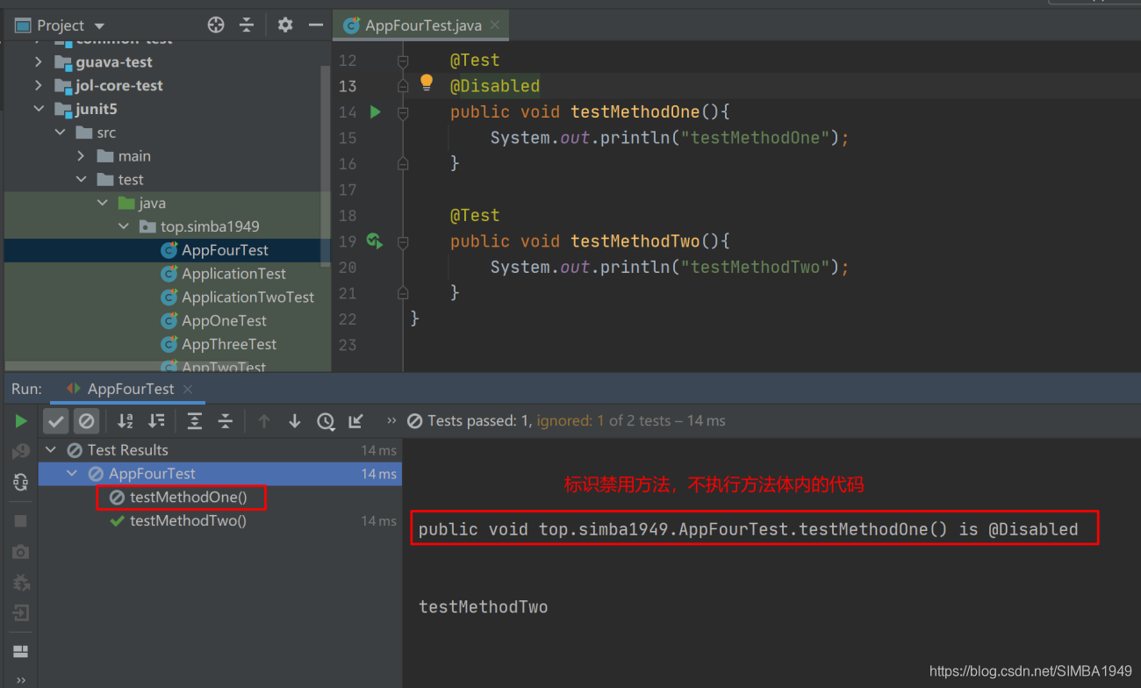The height and width of the screenshot is (688, 1141).
Task: Click Project tree vertical scrollbar
Action: (x=327, y=167)
